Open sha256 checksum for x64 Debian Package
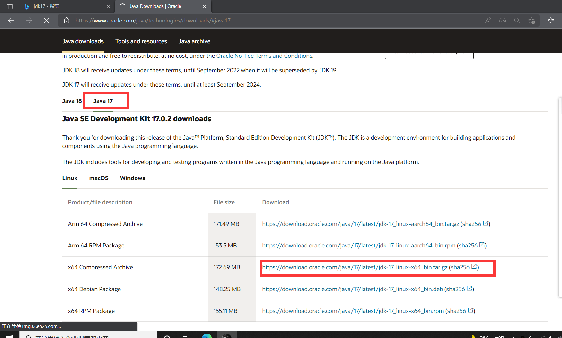The width and height of the screenshot is (562, 338). pos(457,289)
